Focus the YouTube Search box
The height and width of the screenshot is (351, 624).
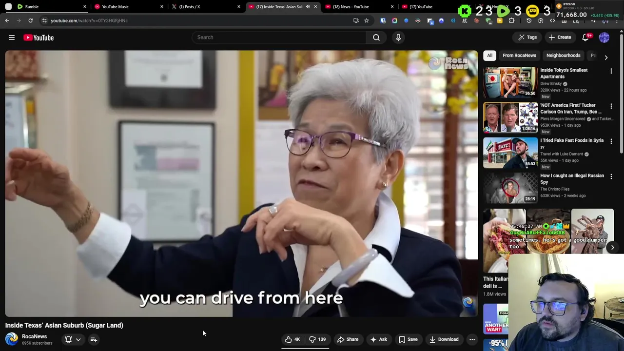click(x=279, y=37)
